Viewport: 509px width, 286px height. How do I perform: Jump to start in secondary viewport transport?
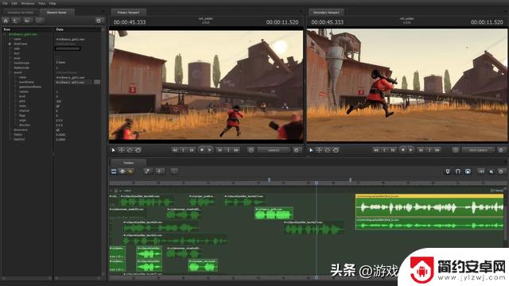(376, 150)
